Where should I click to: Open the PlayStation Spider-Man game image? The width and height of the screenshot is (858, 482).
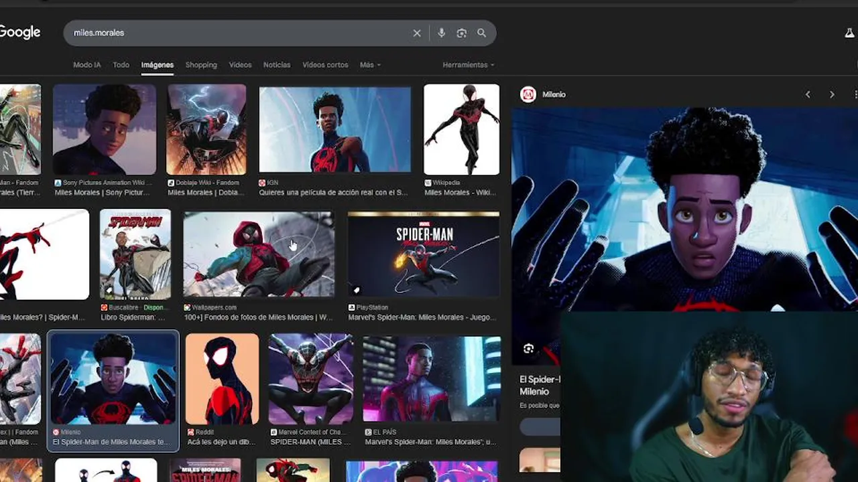[x=424, y=254]
